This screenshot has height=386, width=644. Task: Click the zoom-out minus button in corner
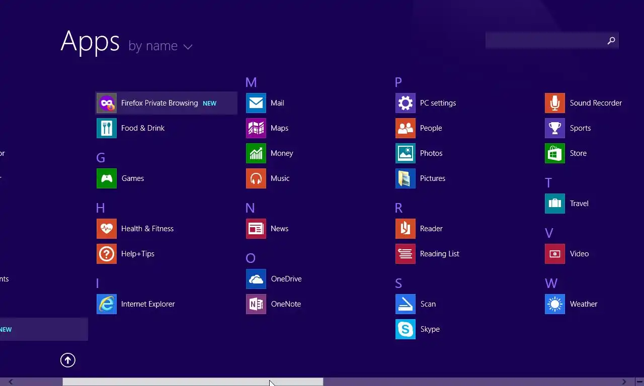[x=639, y=382]
